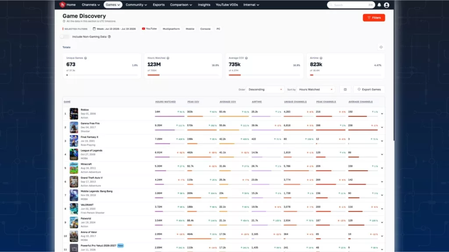
Task: Click the Grand Theft Auto V thumbnail
Action: (74, 182)
